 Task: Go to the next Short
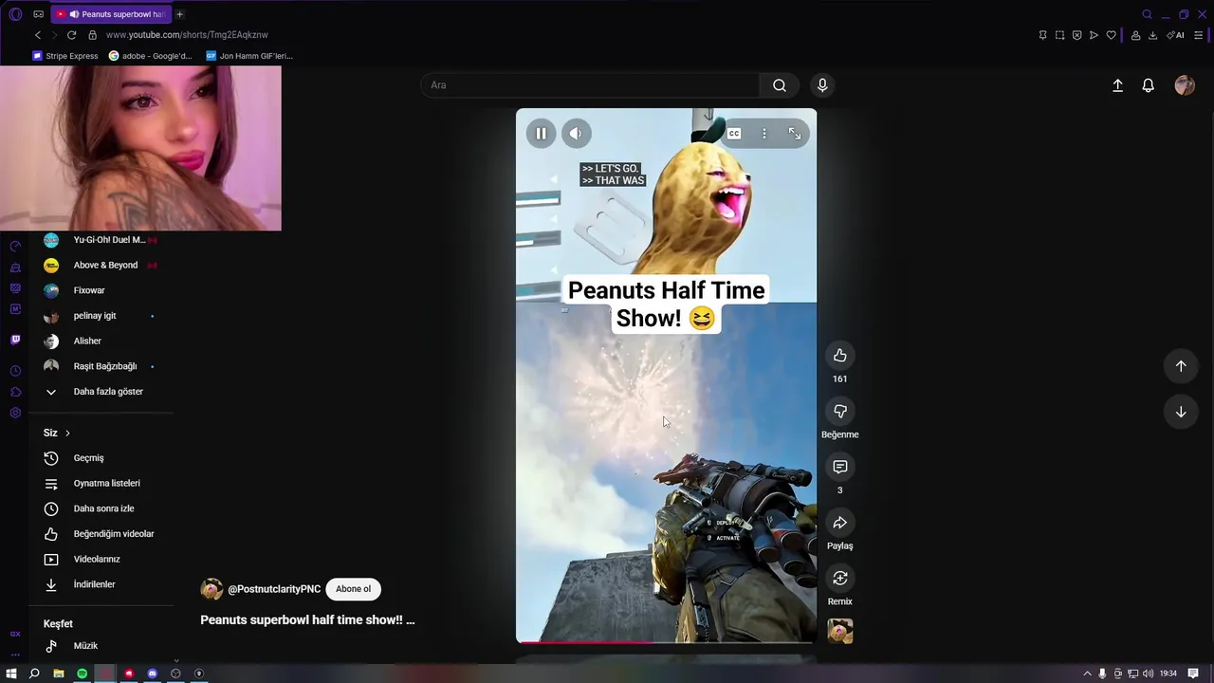(1181, 412)
